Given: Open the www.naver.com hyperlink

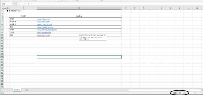Looking at the screenshot, I should 44,19.
